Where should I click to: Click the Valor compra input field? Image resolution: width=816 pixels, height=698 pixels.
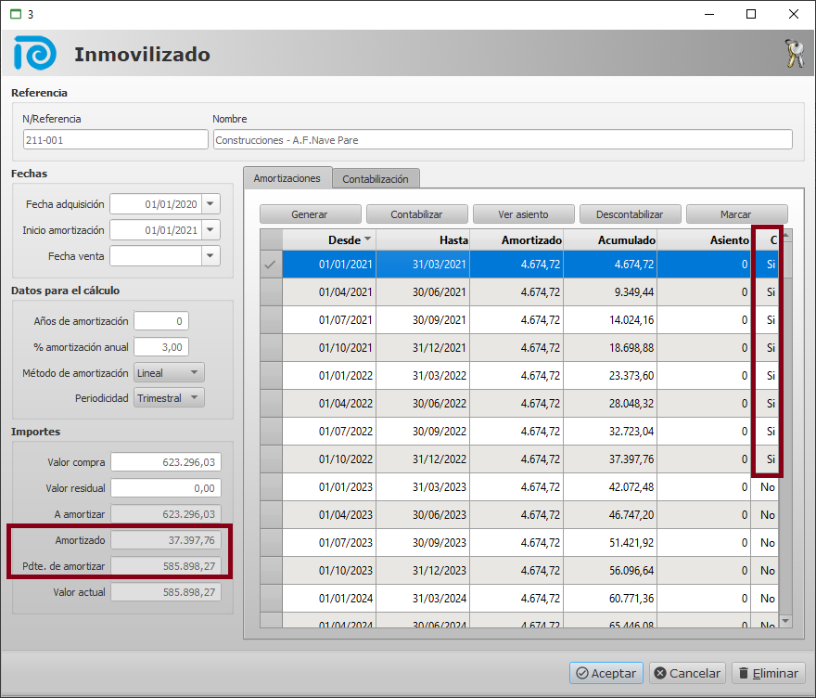pos(166,462)
